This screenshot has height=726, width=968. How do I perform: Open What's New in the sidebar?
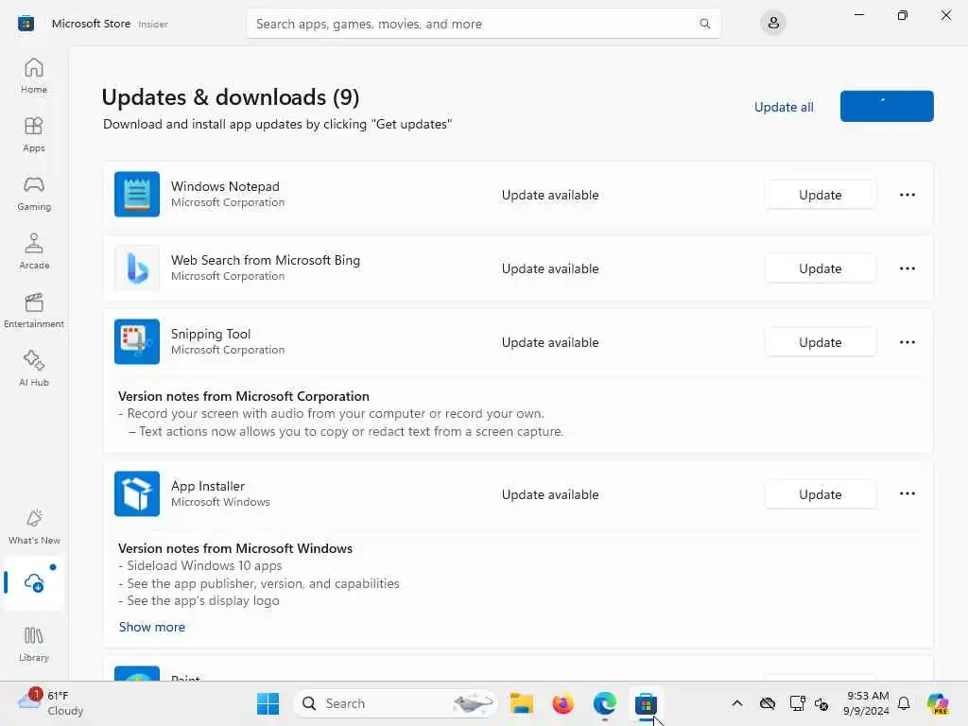click(x=33, y=527)
